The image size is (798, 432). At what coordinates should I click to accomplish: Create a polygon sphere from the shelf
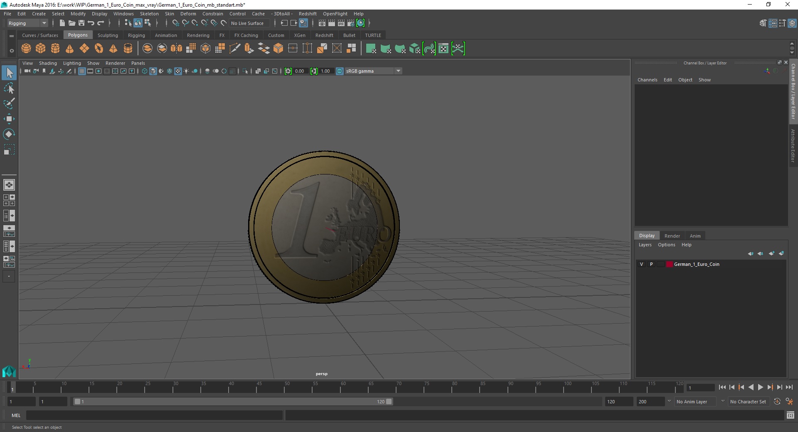(26, 49)
